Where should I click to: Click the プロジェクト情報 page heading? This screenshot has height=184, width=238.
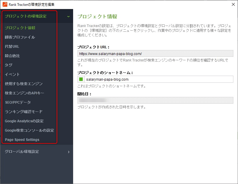coord(97,16)
